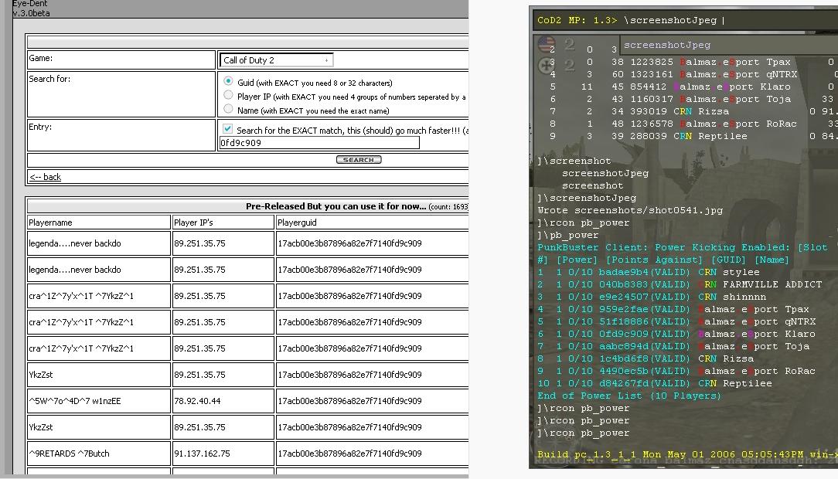Image resolution: width=838 pixels, height=479 pixels.
Task: Uncheck the EXACT match search checkbox
Action: [227, 129]
